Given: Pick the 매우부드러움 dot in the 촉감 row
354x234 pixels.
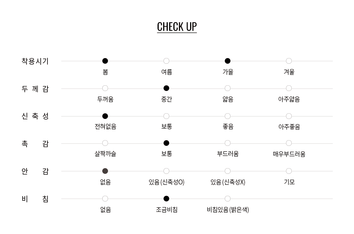Looking at the screenshot, I should [x=289, y=143].
